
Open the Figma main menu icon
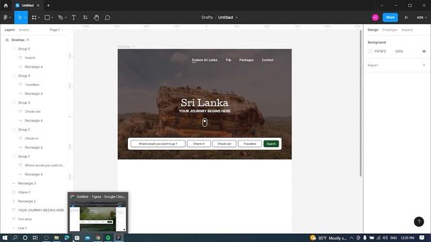click(5, 17)
